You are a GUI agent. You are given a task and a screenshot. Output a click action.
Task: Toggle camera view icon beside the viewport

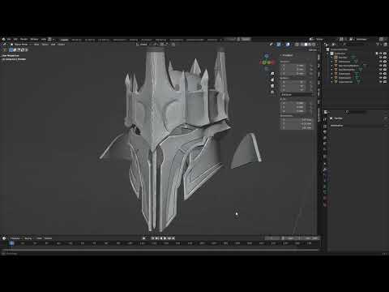coord(272,86)
